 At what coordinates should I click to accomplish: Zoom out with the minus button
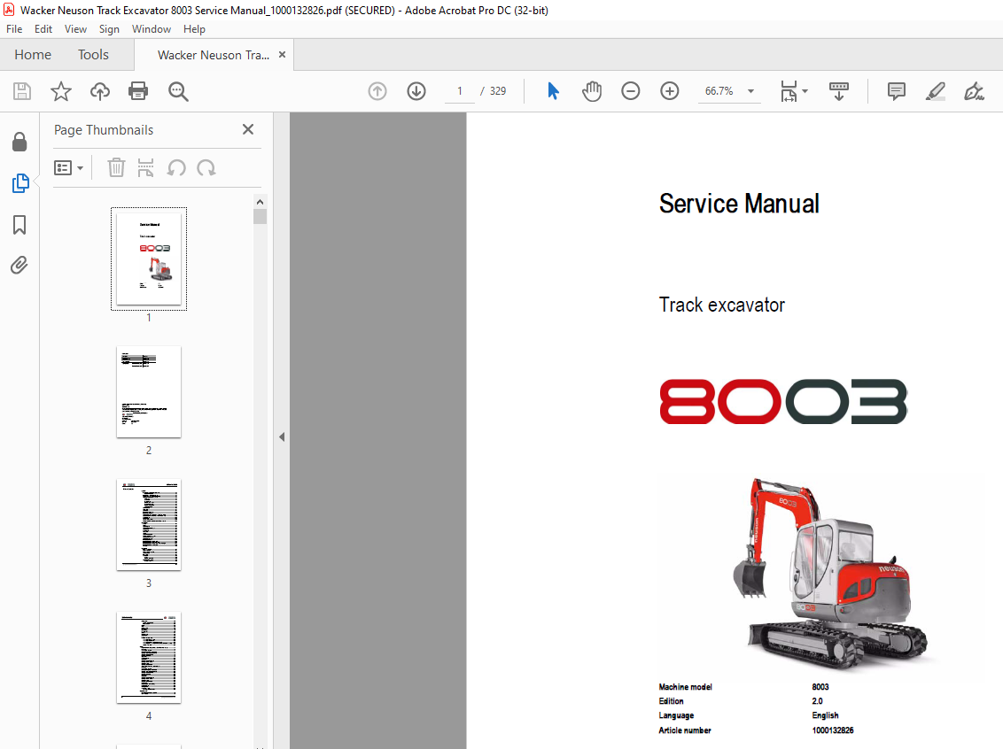[631, 91]
